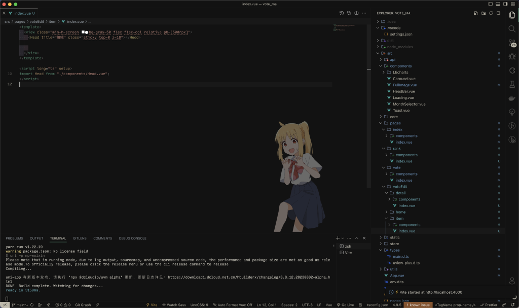The width and height of the screenshot is (519, 308).
Task: Open Carousel.vue from the Explorer
Action: click(x=404, y=79)
